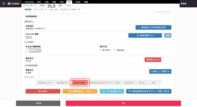
Task: Open the 設定 sub-tab
Action: [60, 5]
